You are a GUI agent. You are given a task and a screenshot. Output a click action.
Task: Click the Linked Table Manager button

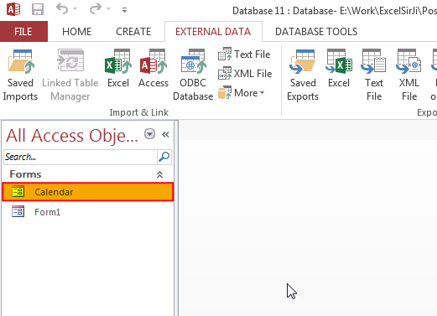coord(70,75)
